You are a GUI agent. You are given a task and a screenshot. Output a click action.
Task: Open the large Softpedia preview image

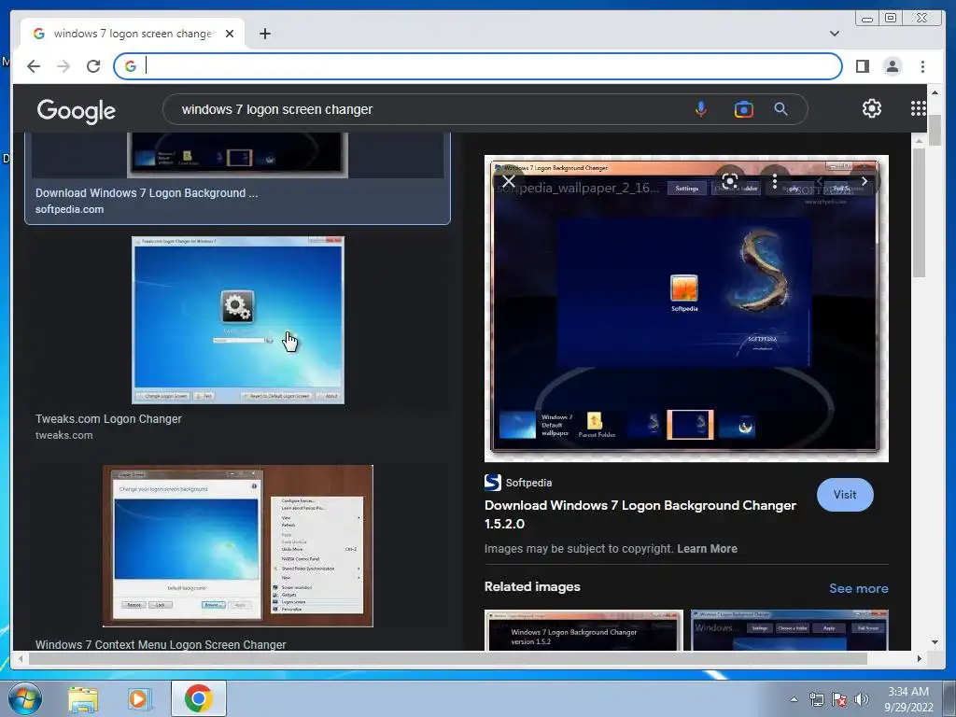pos(686,308)
